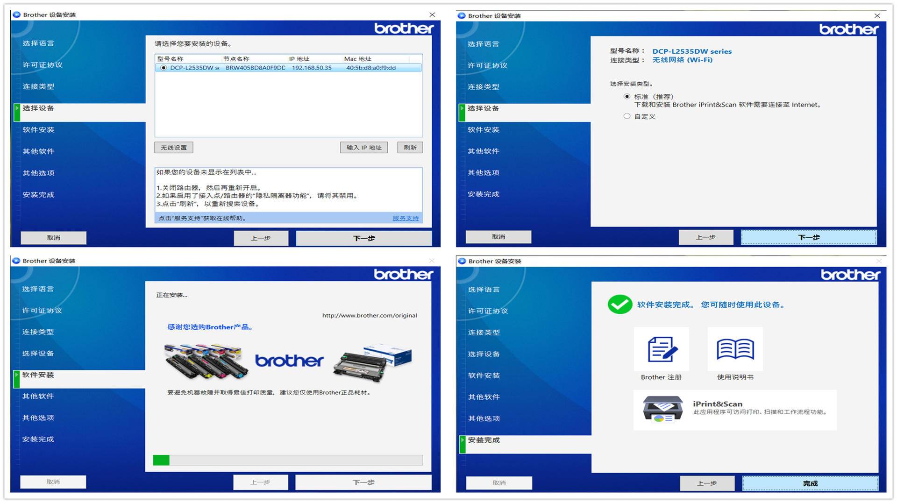897x503 pixels.
Task: Click the 节点名称 column header
Action: click(x=254, y=59)
